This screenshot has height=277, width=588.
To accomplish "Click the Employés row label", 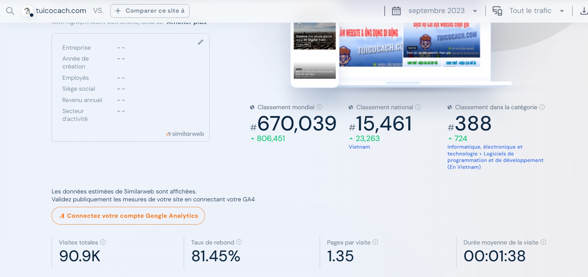I will [76, 78].
